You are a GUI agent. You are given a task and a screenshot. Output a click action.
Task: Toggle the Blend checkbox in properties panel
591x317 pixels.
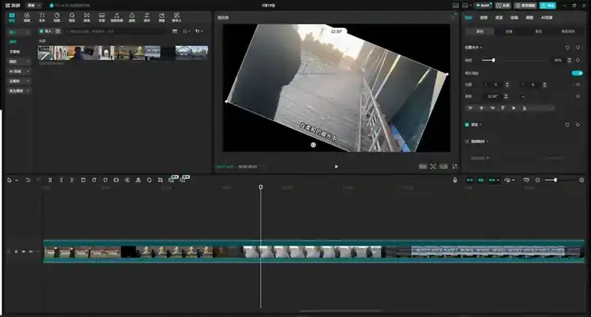point(467,125)
